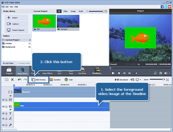This screenshot has height=132, width=173.
Task: Click the zoom to fit icon
Action: tap(167, 80)
